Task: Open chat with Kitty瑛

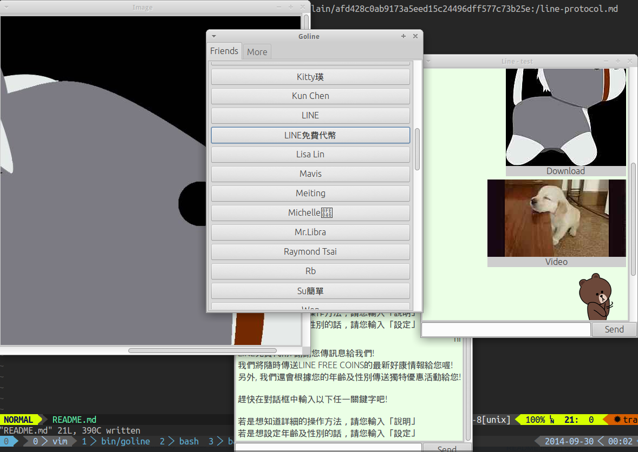Action: click(x=310, y=77)
